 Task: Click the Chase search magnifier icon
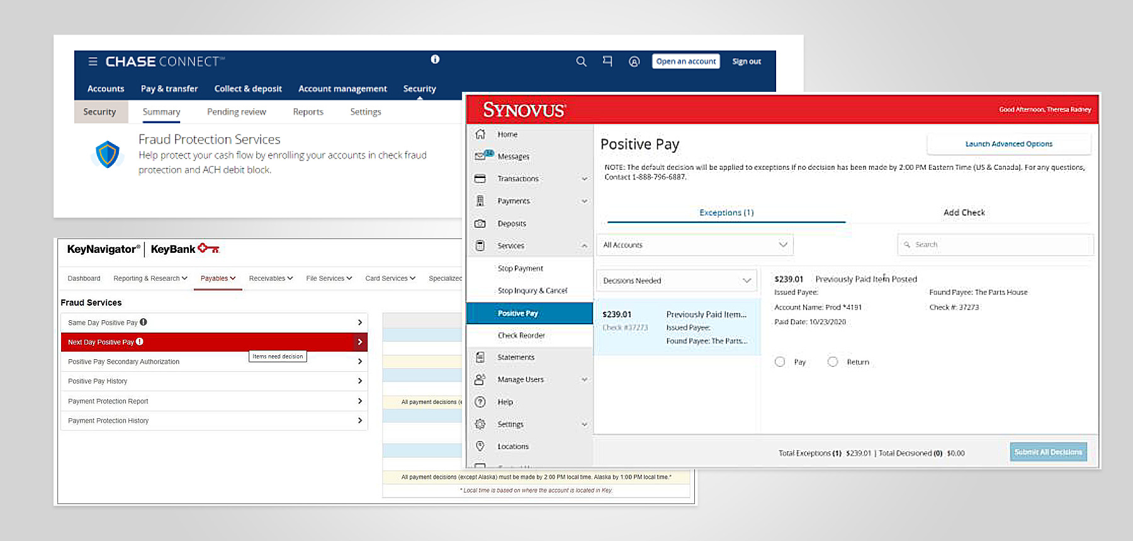pos(582,62)
